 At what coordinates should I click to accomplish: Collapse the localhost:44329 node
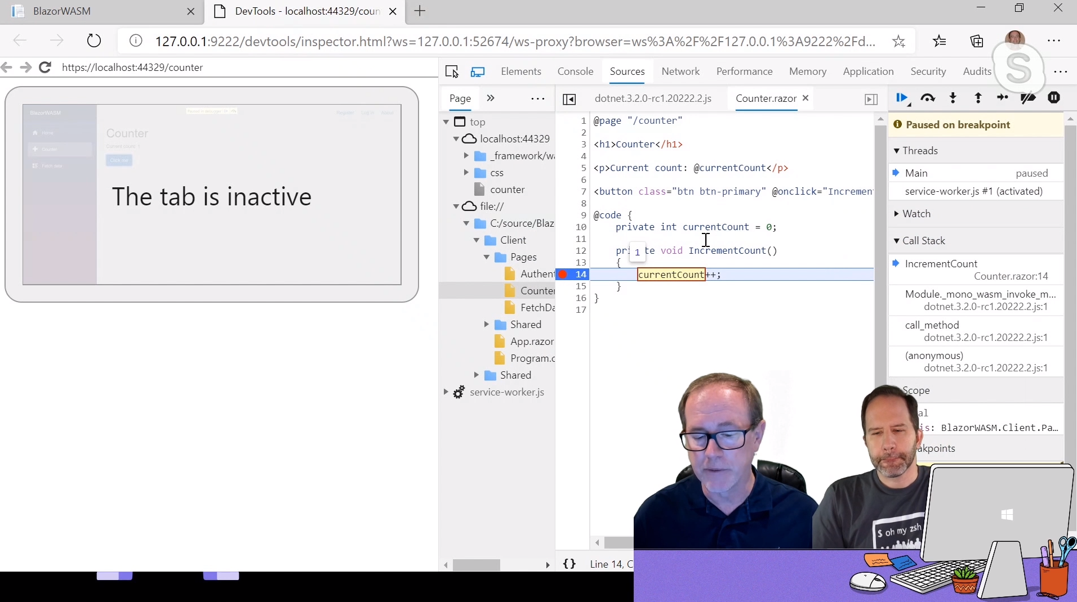[x=456, y=139]
